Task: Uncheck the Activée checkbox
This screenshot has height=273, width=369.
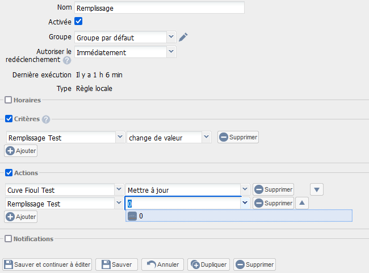Action: (x=79, y=22)
